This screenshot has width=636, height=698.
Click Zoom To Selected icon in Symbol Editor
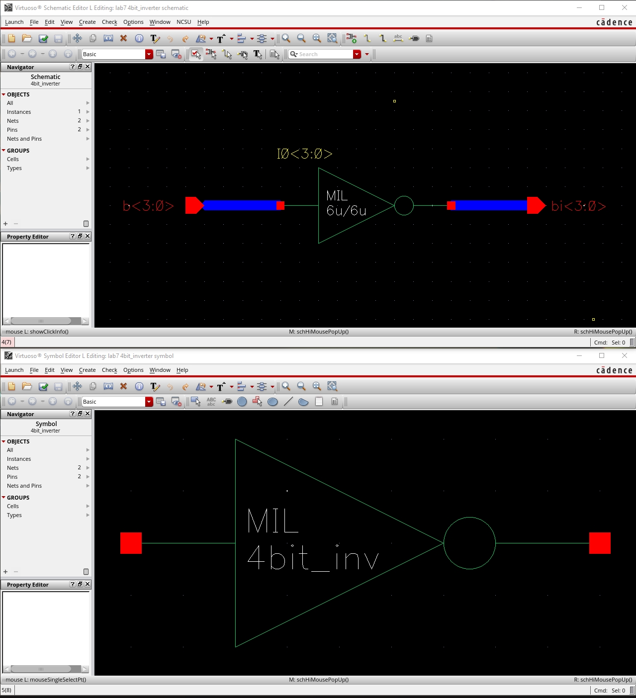pos(332,386)
